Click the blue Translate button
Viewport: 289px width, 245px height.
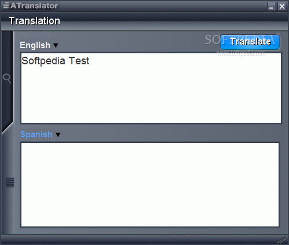tap(250, 42)
